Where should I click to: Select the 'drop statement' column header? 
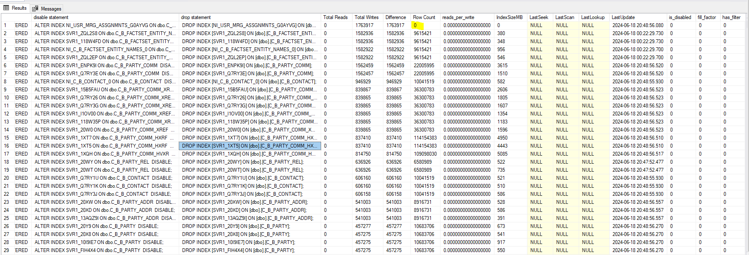point(250,17)
